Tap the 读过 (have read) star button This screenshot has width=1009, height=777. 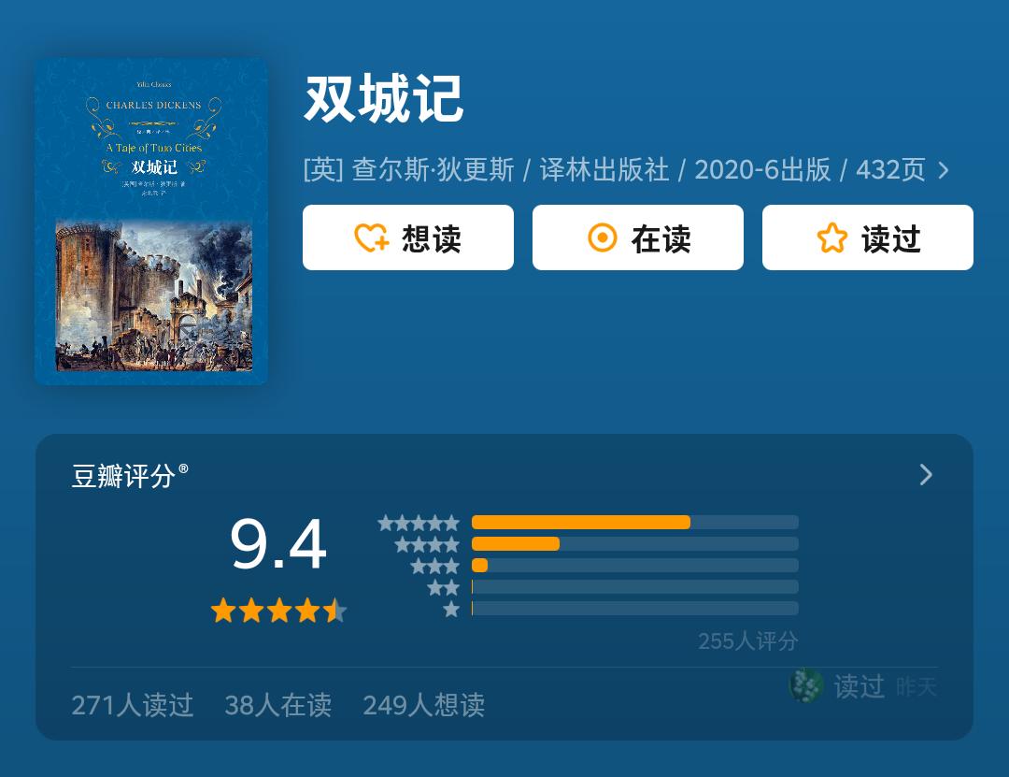pyautogui.click(x=867, y=237)
